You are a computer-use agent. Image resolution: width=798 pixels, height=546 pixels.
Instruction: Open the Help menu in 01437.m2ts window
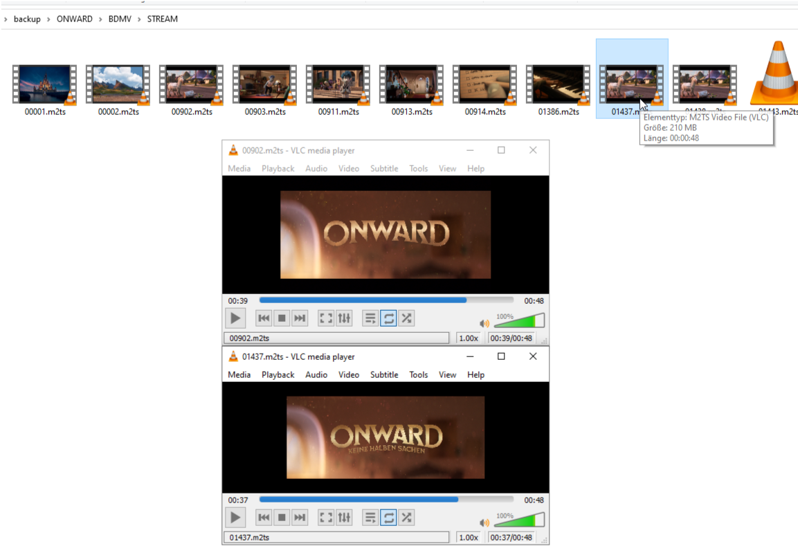click(x=476, y=374)
